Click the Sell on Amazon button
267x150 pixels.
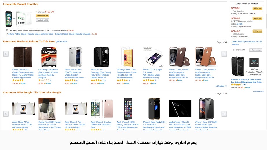[255, 50]
